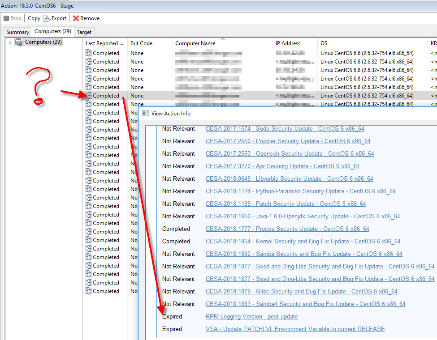Open CESA-2018:1883 Samba4 Security Update link
This screenshot has width=437, height=340.
pos(306,304)
